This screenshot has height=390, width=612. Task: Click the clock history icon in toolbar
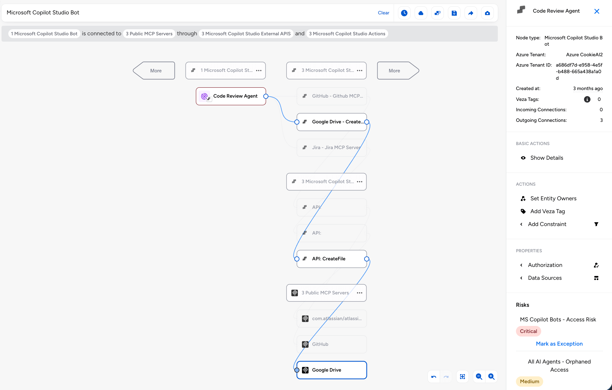(404, 13)
